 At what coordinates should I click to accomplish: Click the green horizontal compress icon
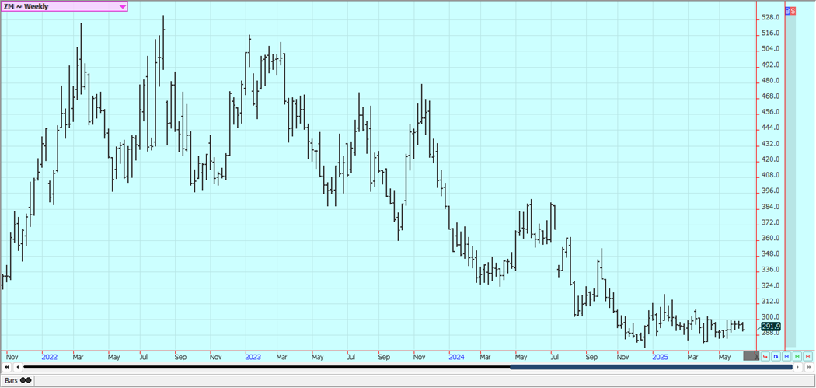coord(797,357)
